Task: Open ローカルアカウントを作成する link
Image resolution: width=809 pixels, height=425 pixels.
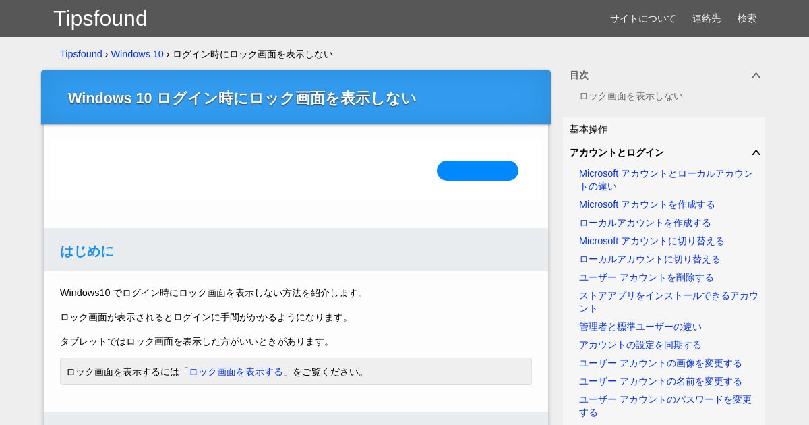Action: point(645,223)
